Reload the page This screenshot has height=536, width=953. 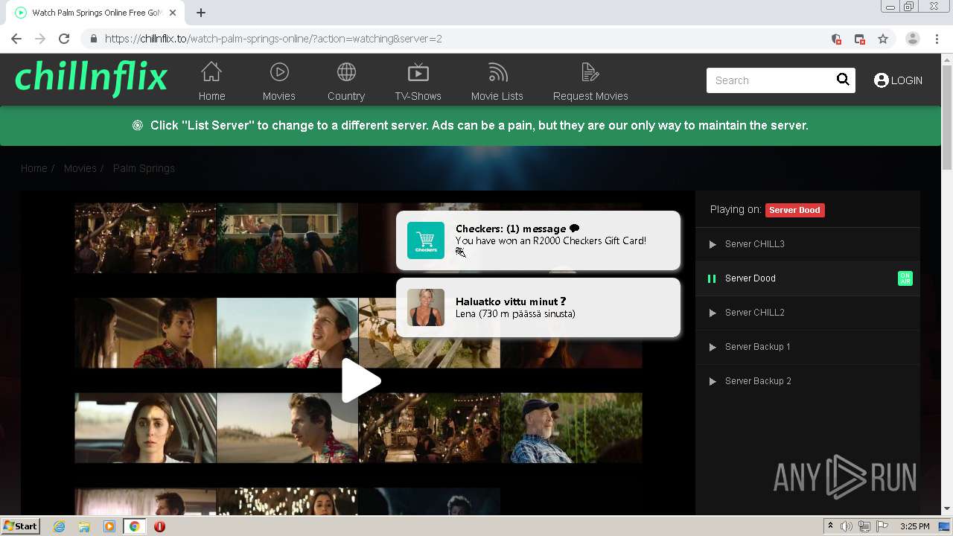tap(64, 39)
